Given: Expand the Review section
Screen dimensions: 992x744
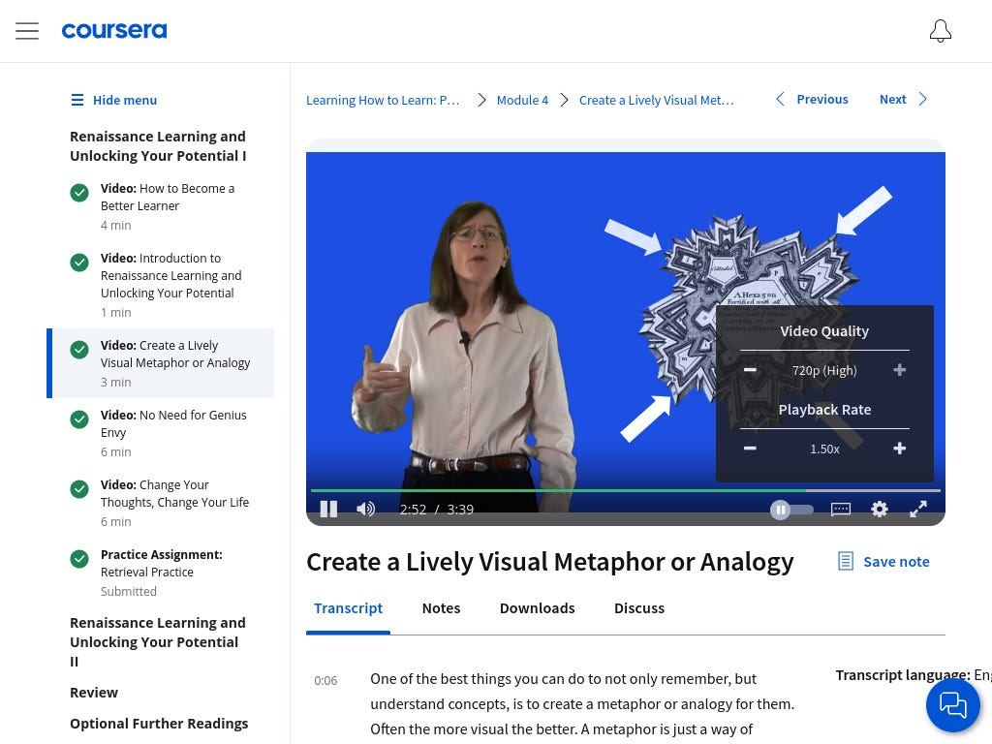Looking at the screenshot, I should pos(94,692).
